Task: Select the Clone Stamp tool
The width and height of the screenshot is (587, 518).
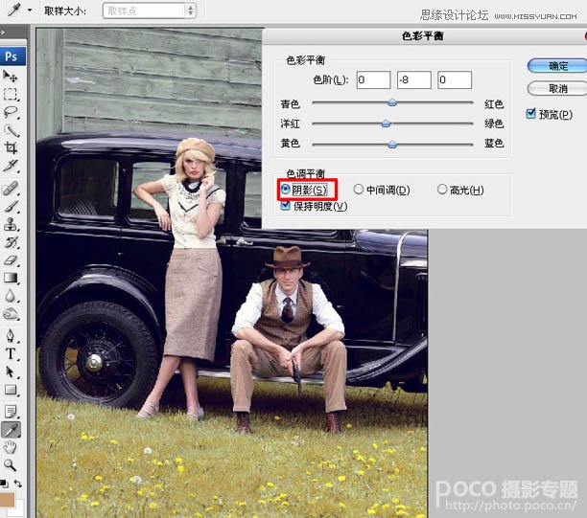Action: point(11,224)
